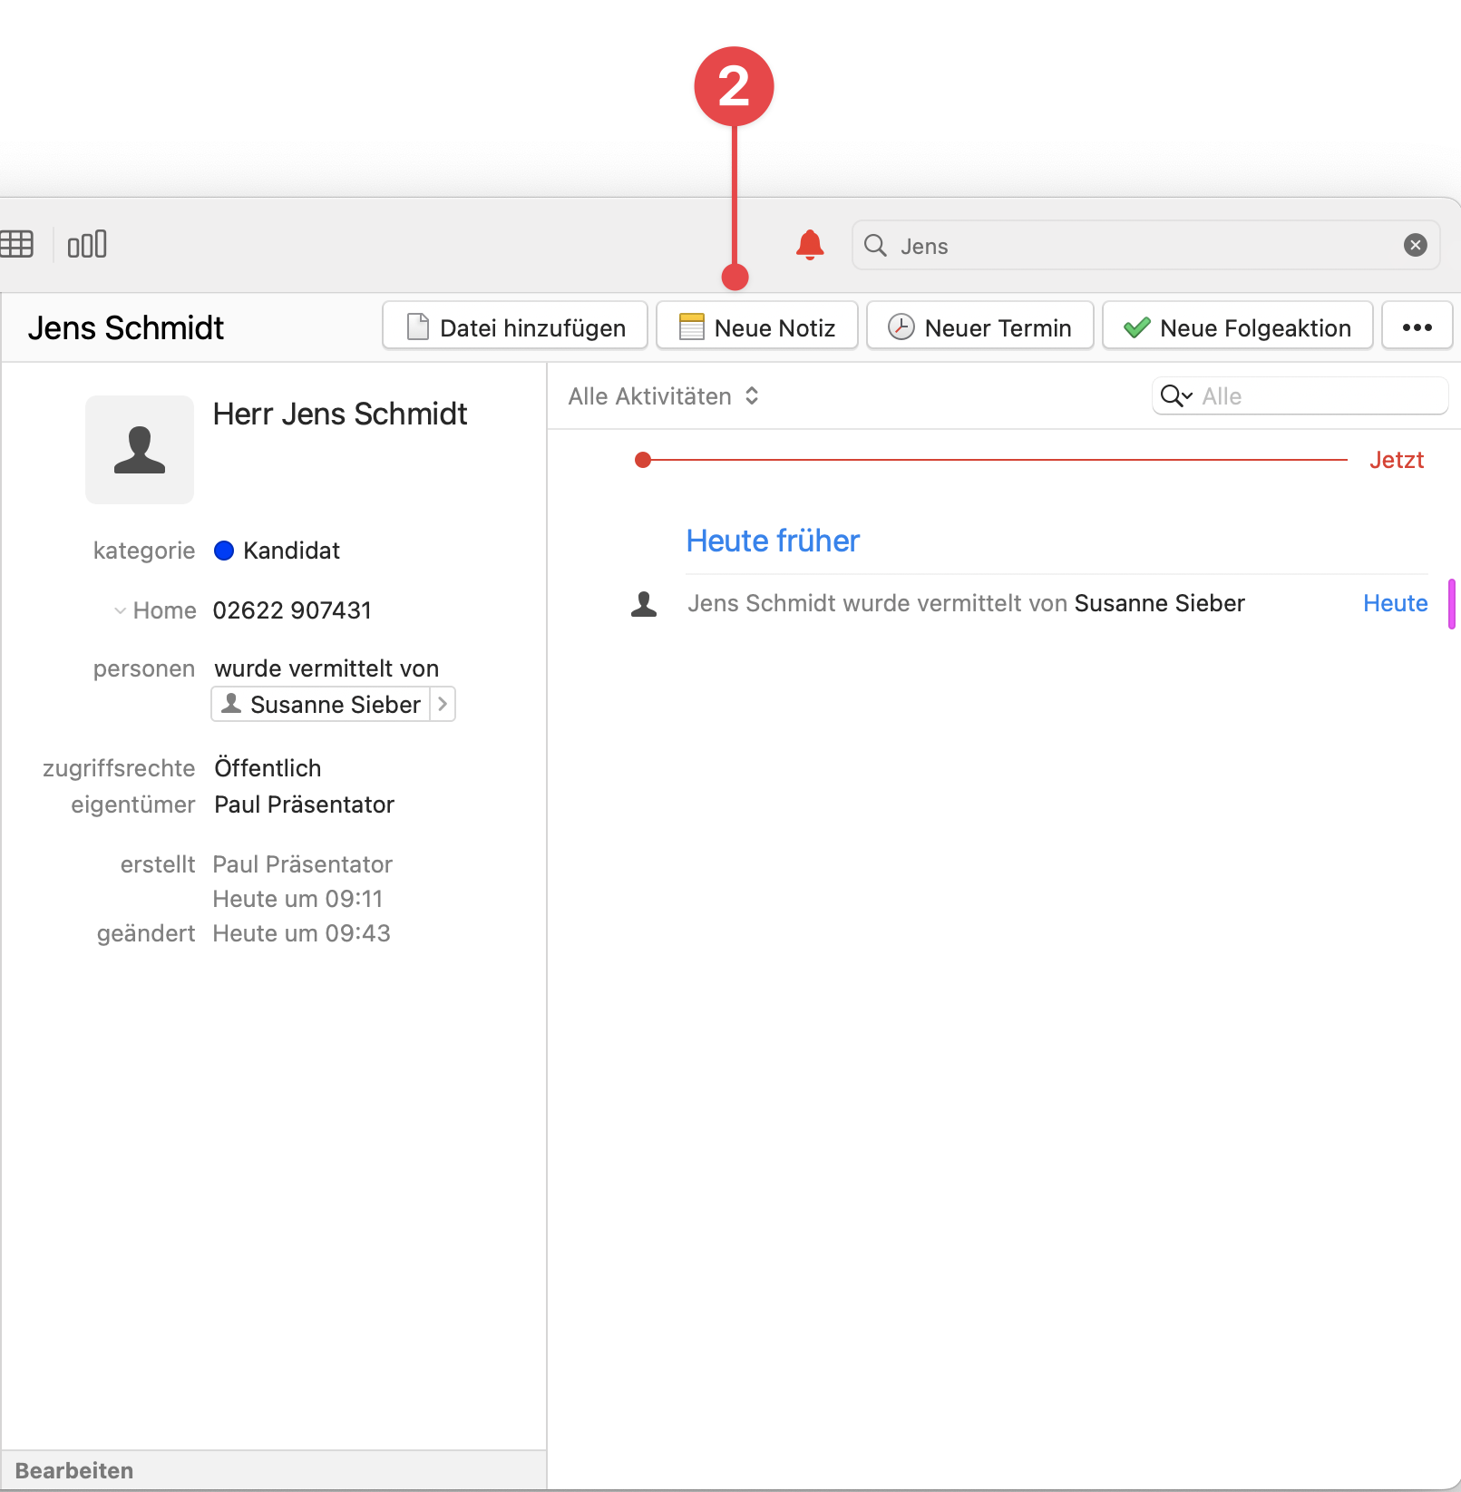The height and width of the screenshot is (1492, 1461).
Task: Schedule a Neuer Termin appointment
Action: pyautogui.click(x=979, y=327)
